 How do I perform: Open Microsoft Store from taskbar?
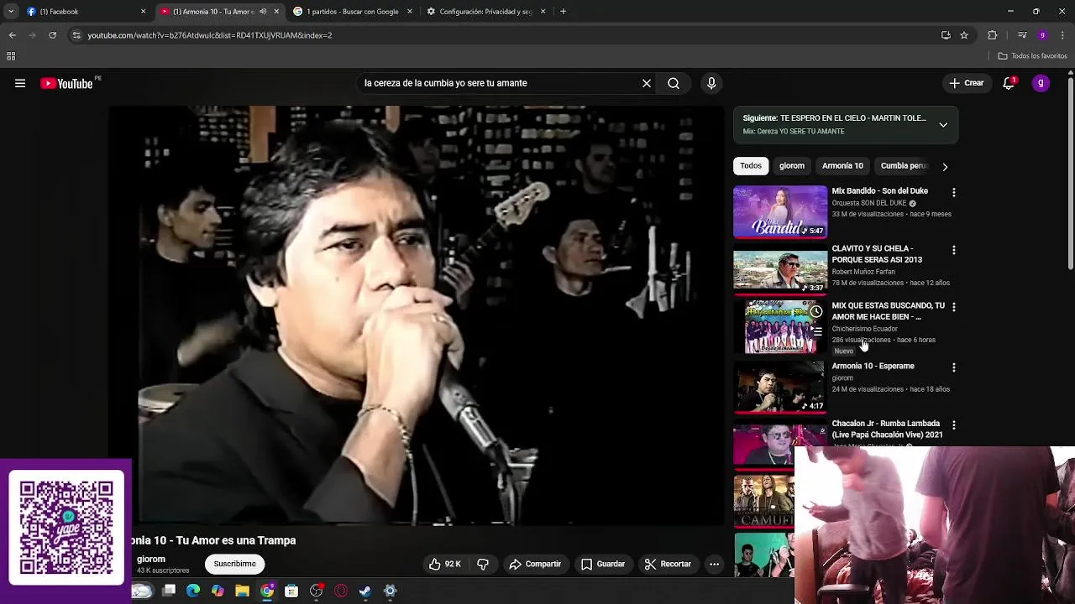click(291, 591)
